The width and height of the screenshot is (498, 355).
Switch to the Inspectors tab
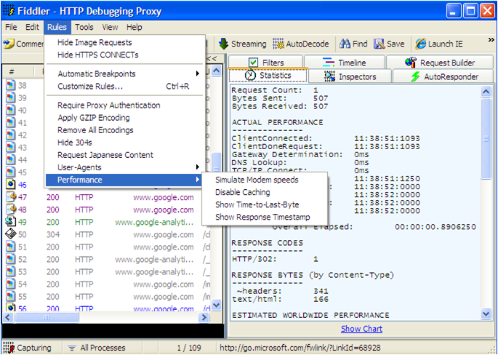(350, 76)
